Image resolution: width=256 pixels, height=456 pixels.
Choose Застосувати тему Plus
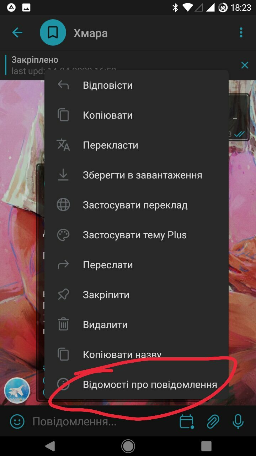[137, 235]
